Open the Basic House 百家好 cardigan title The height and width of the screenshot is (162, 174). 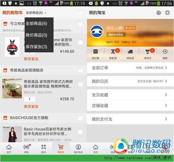(47, 131)
